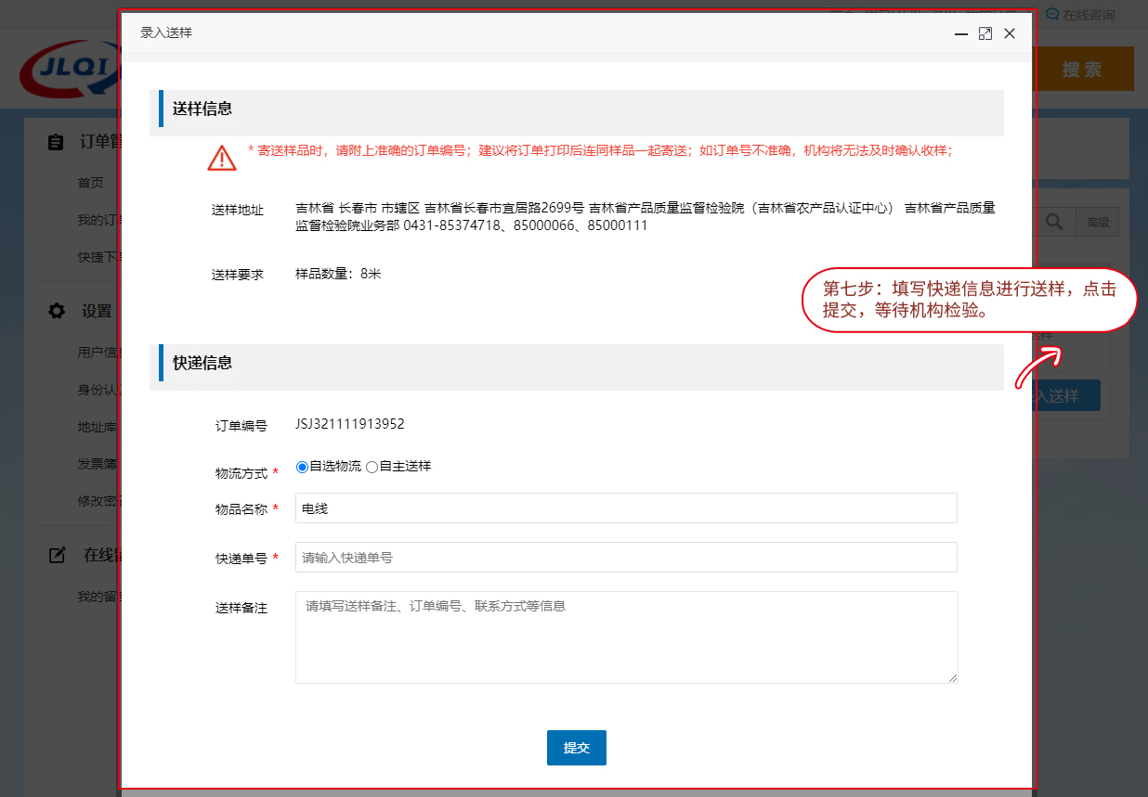Click the 物品名称 field containing 电线
Image resolution: width=1148 pixels, height=797 pixels.
coord(625,508)
